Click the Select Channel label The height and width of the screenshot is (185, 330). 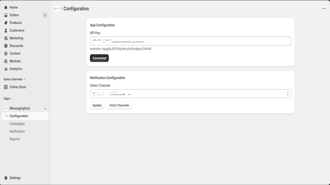pos(100,86)
